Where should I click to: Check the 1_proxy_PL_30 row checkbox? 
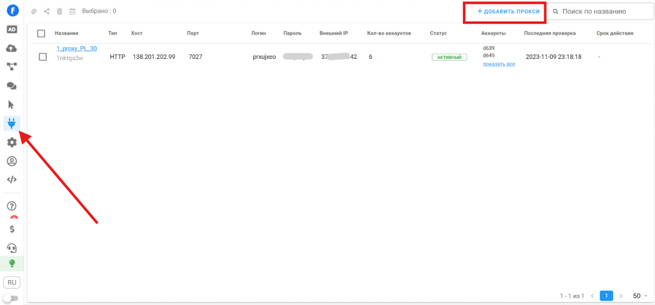tap(43, 57)
